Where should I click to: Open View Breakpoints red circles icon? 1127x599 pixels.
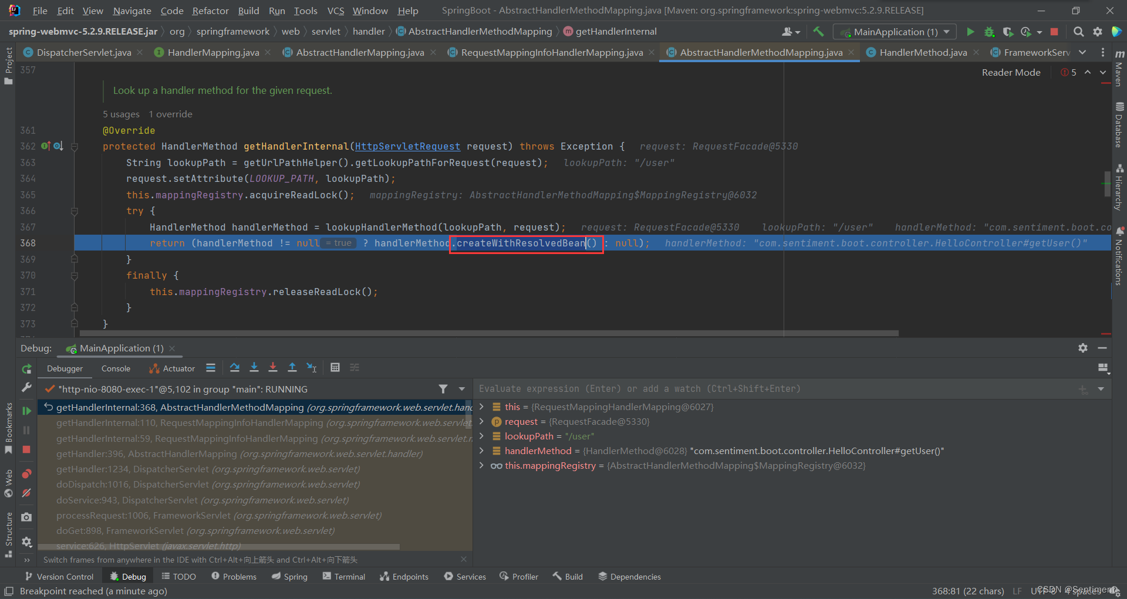click(x=26, y=473)
